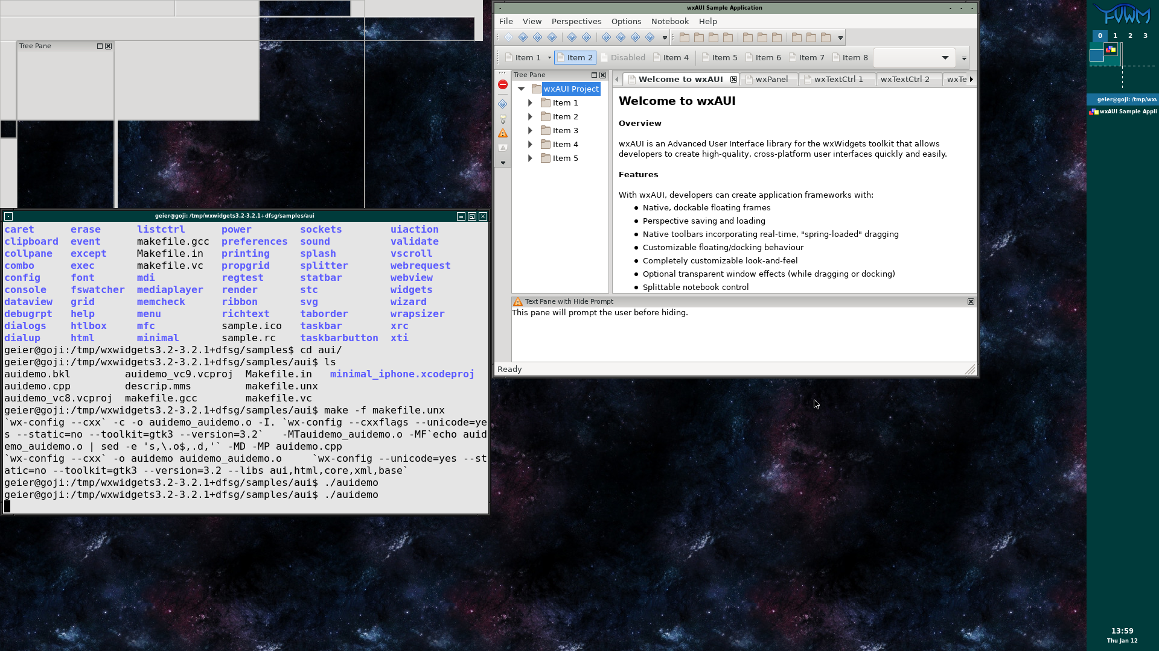Screen dimensions: 1159x651
Task: Click the warning icon next to Text Pane prompt
Action: coord(518,301)
